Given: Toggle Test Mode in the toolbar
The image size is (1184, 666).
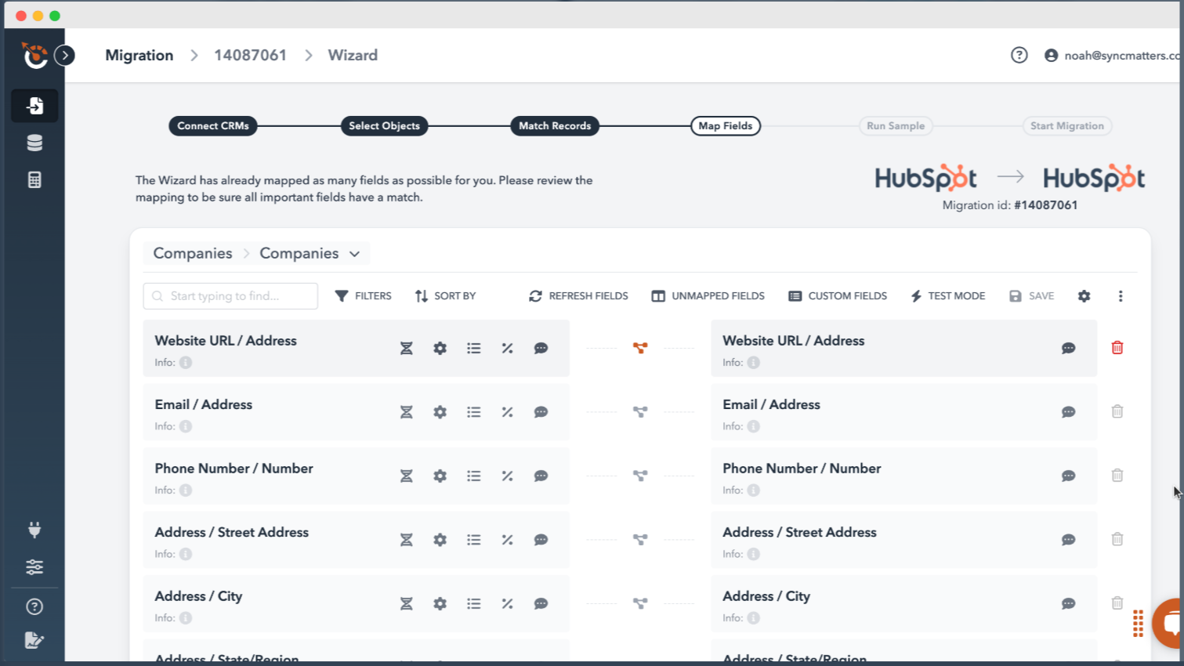Looking at the screenshot, I should coord(947,296).
